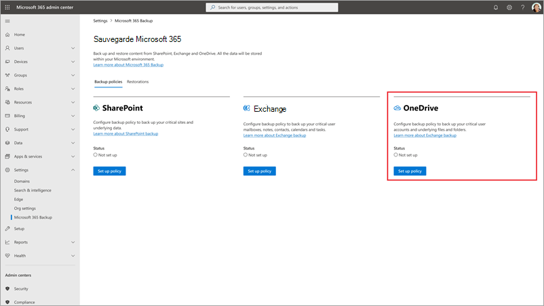Switch to the Restorations tab

(x=138, y=82)
